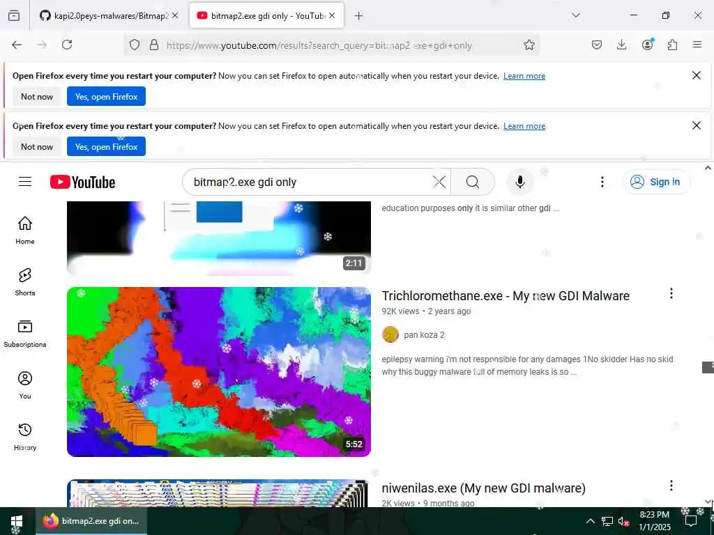This screenshot has height=535, width=714.
Task: Go back with the browser back arrow
Action: pos(17,45)
